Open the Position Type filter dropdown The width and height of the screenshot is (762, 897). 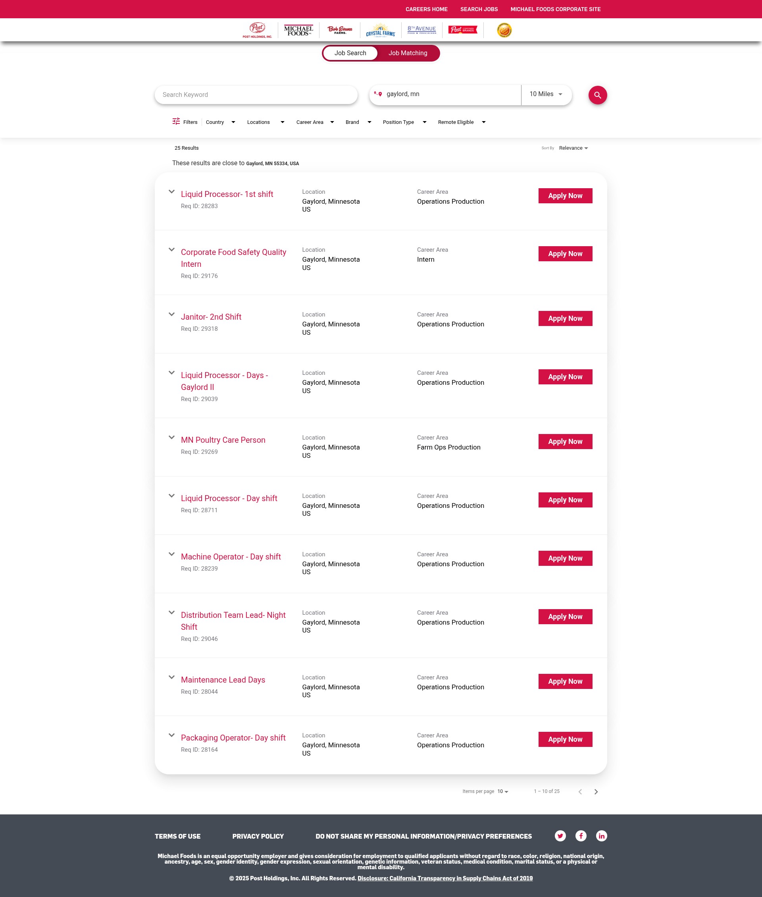point(404,122)
